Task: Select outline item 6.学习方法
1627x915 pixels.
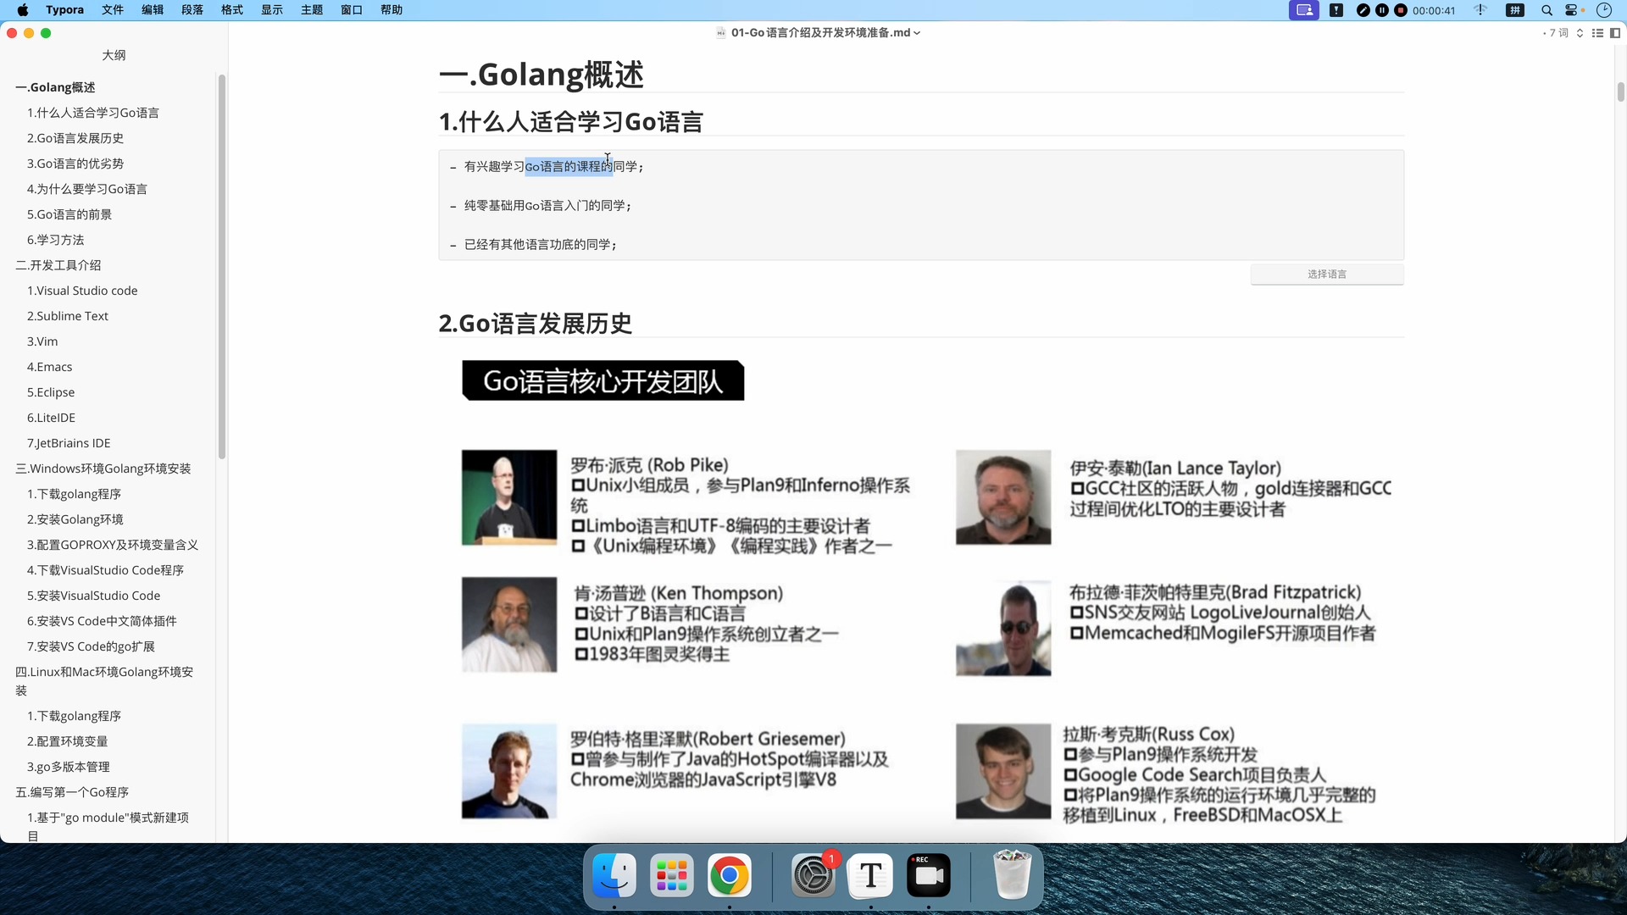Action: point(55,240)
